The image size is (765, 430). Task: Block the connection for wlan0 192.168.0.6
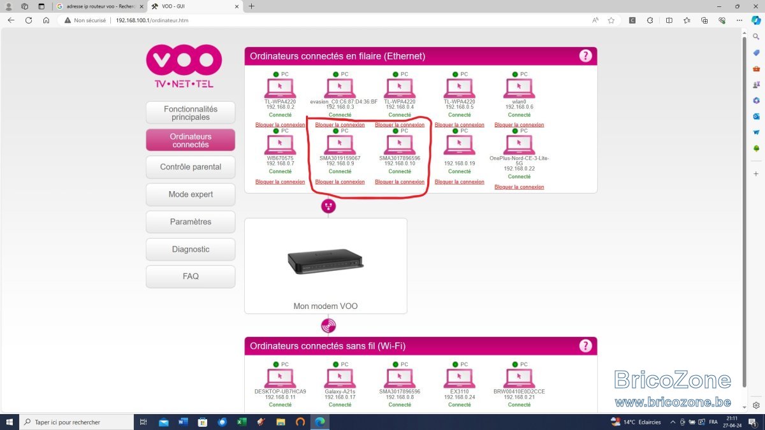[x=520, y=125]
